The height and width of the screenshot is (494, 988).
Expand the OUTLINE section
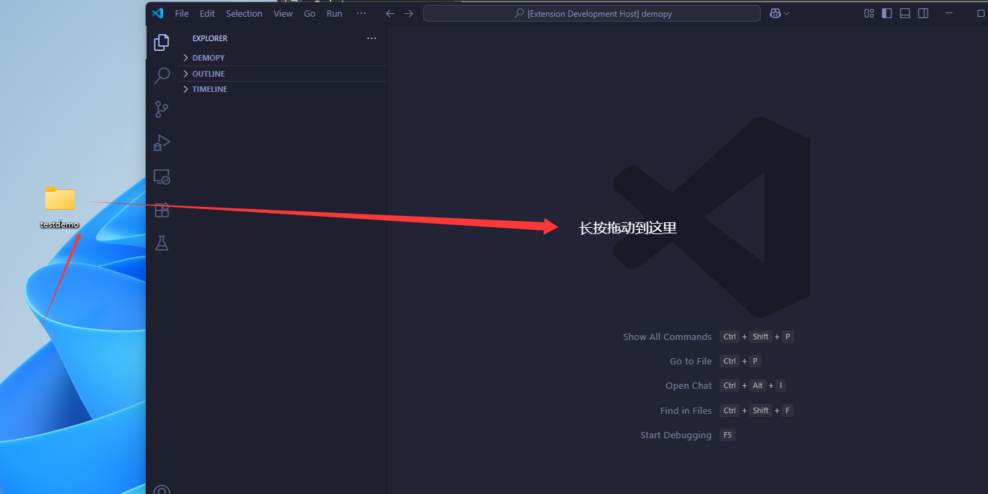point(283,74)
